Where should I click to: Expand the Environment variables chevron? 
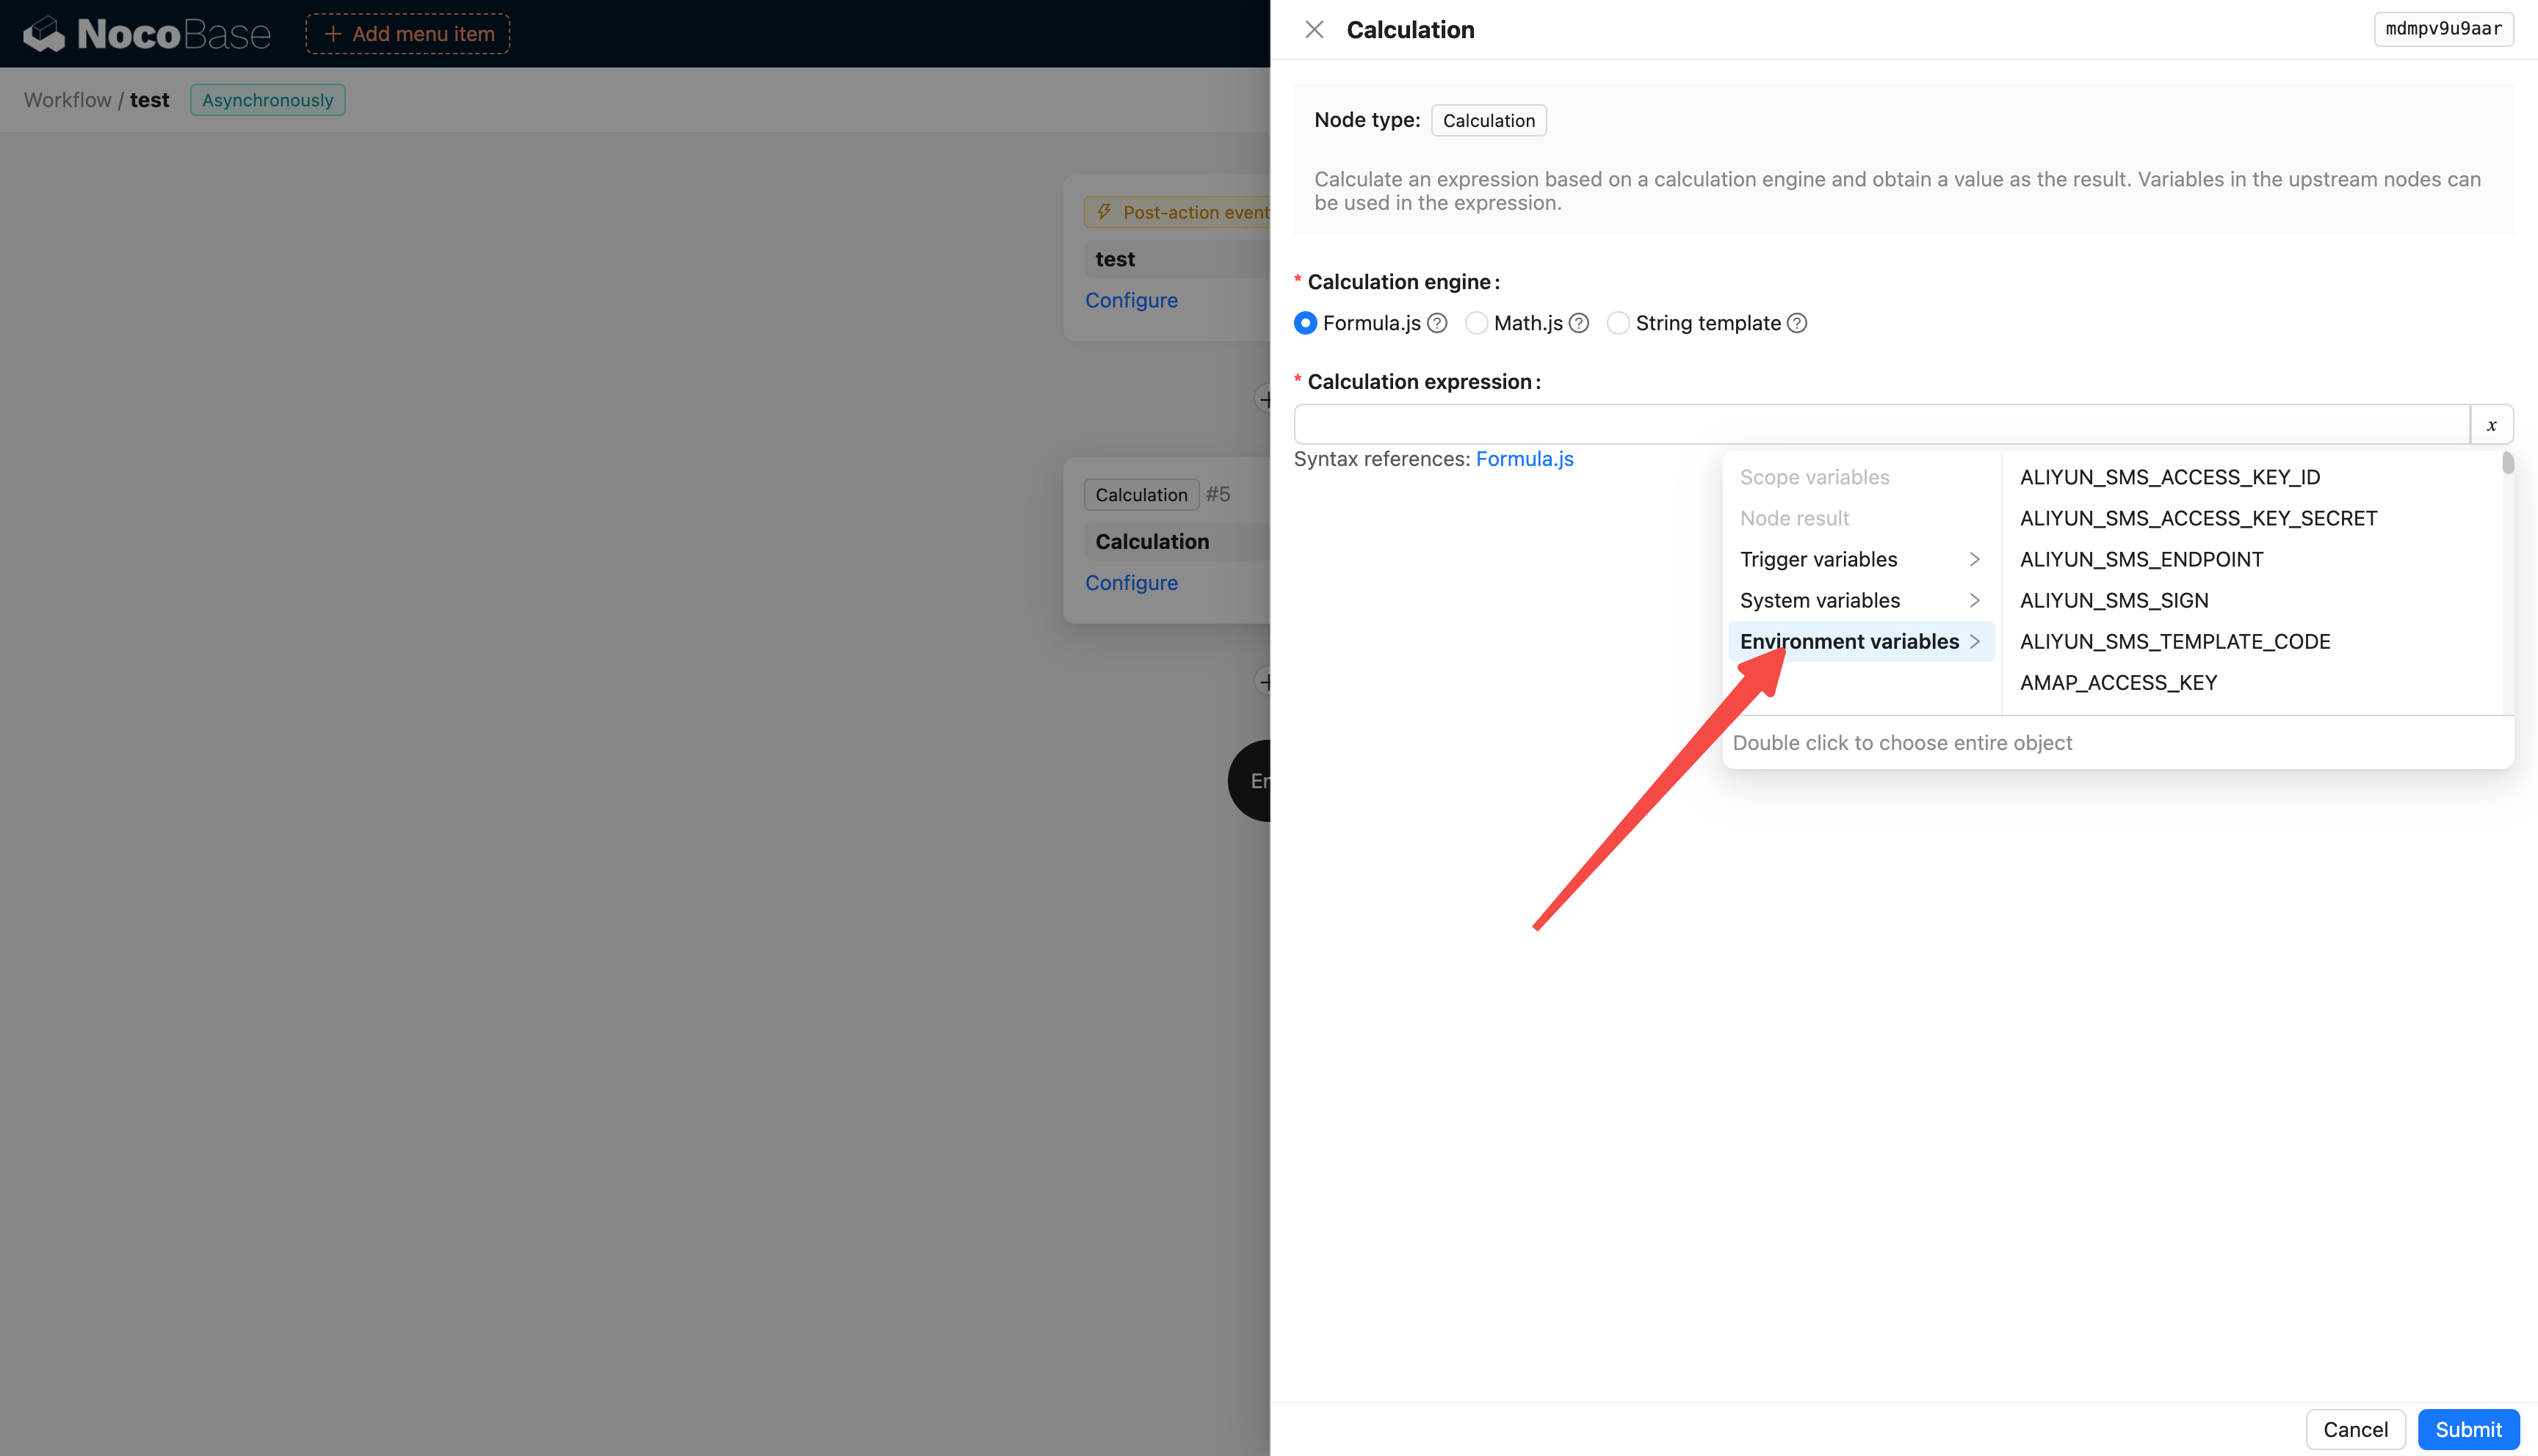pos(1974,642)
